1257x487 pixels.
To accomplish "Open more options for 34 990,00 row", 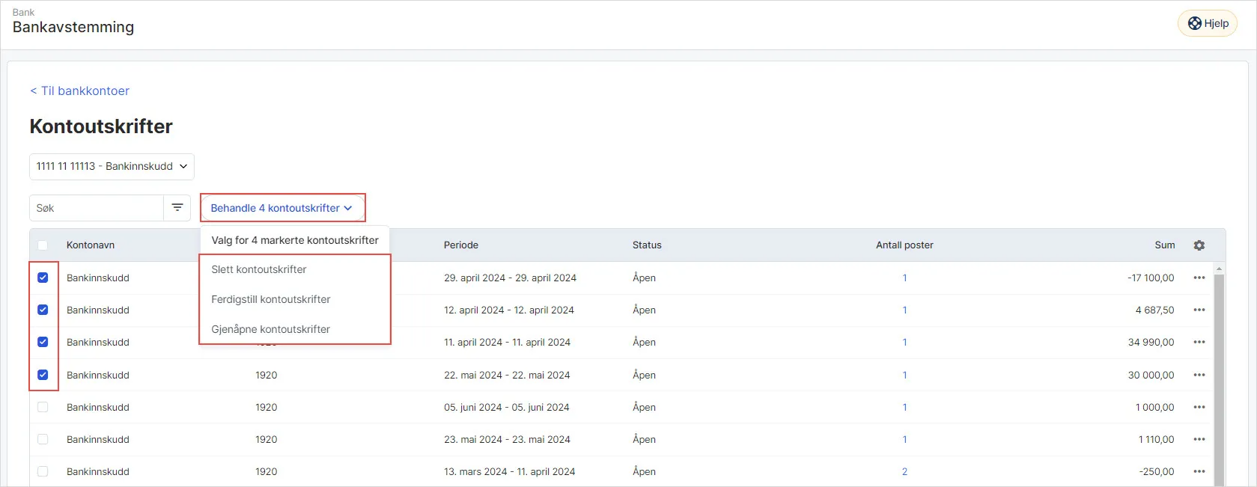I will 1199,342.
